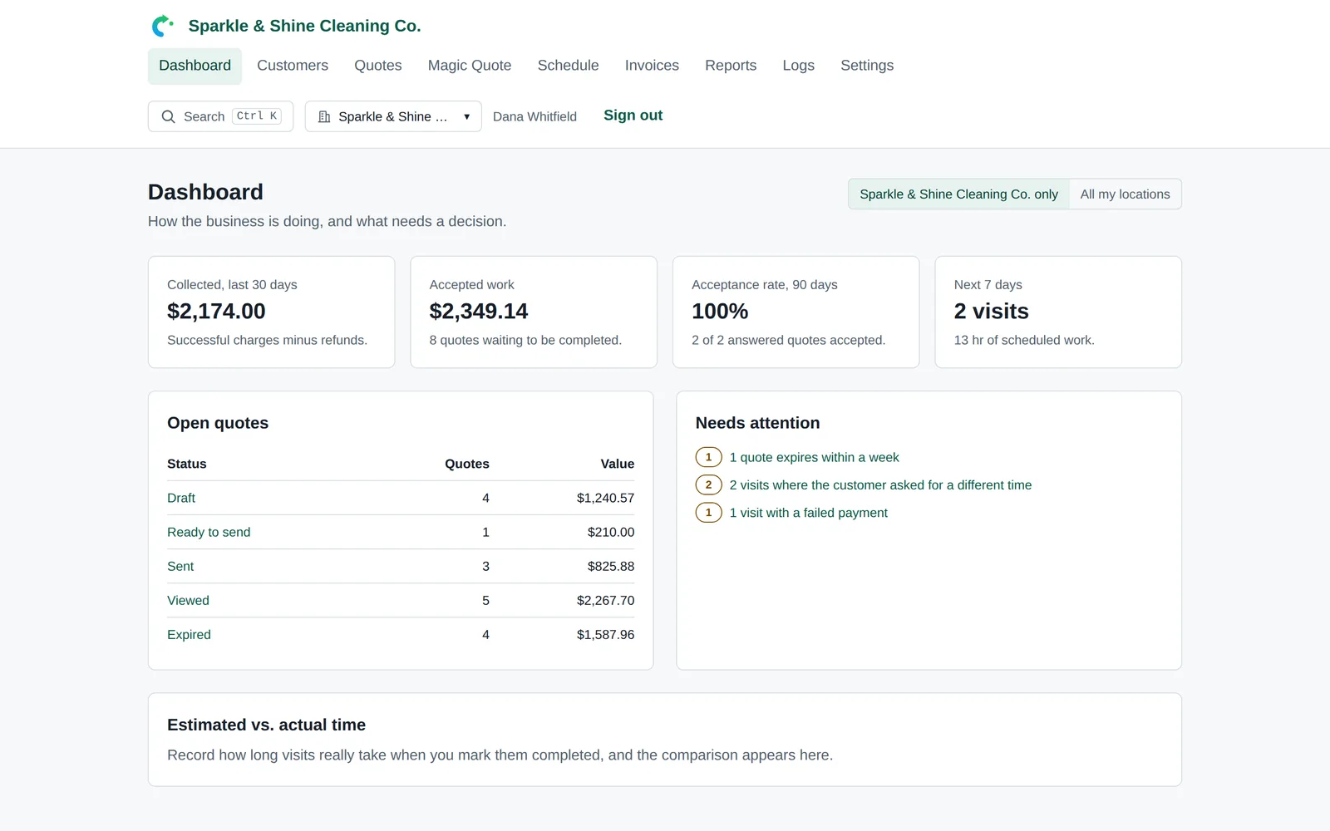Click the Ready to send value $210.00
This screenshot has height=831, width=1330.
coord(611,532)
